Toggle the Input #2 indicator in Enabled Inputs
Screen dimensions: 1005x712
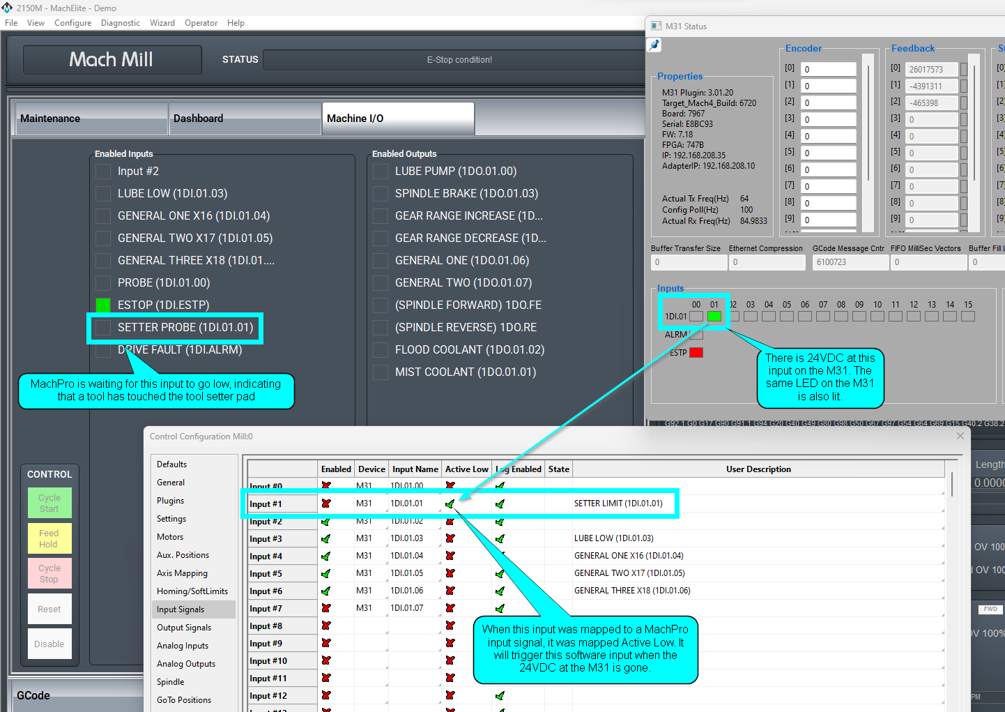(103, 172)
